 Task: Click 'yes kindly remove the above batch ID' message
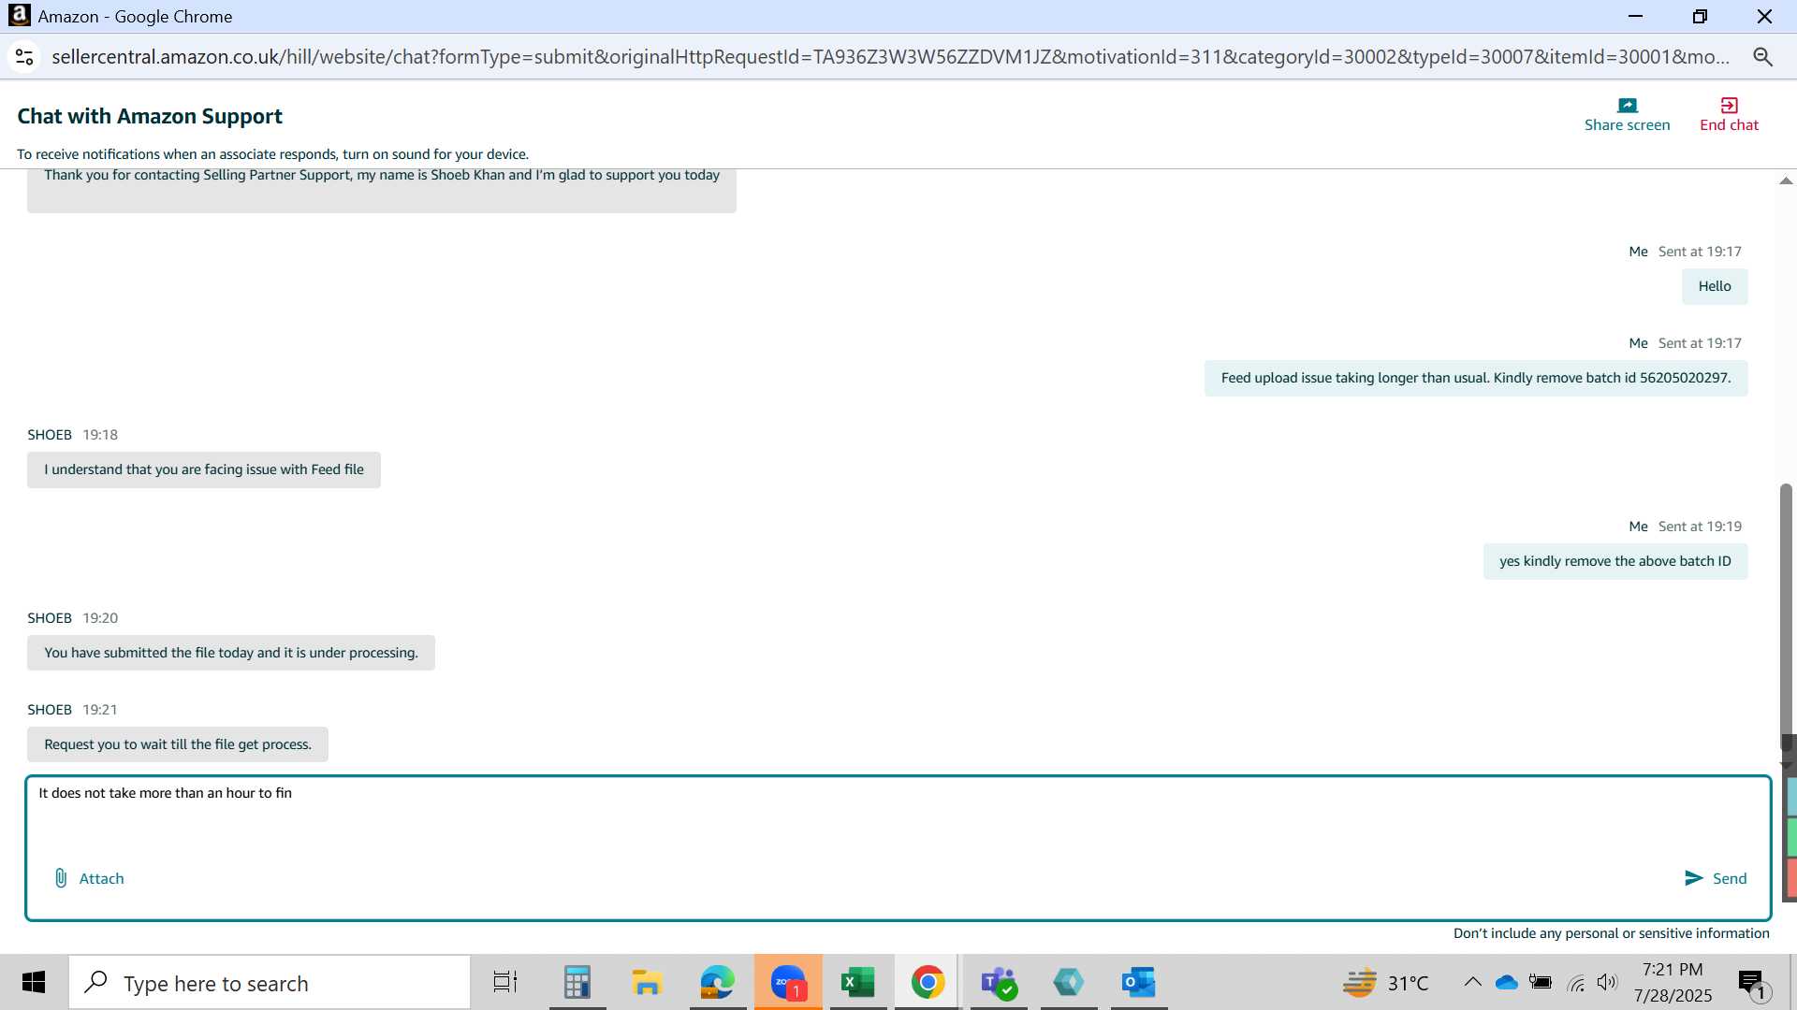[1615, 561]
